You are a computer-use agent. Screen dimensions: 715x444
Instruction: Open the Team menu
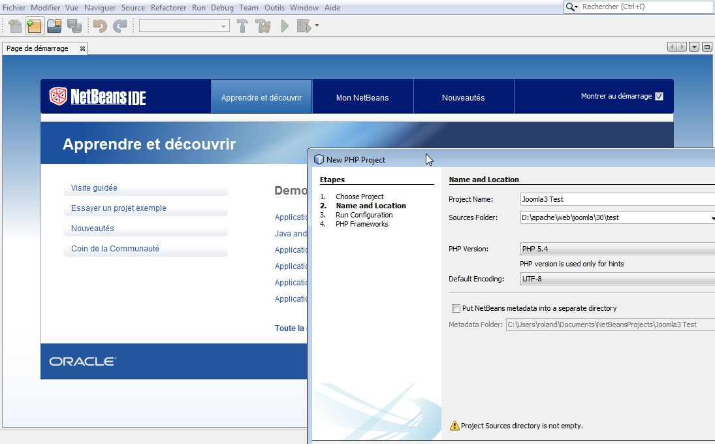click(249, 8)
